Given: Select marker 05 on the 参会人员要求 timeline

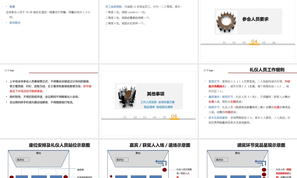Looking at the screenshot, I should [x=264, y=42].
